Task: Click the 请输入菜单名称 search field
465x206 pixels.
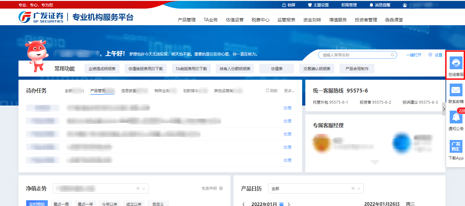Action: (355, 55)
